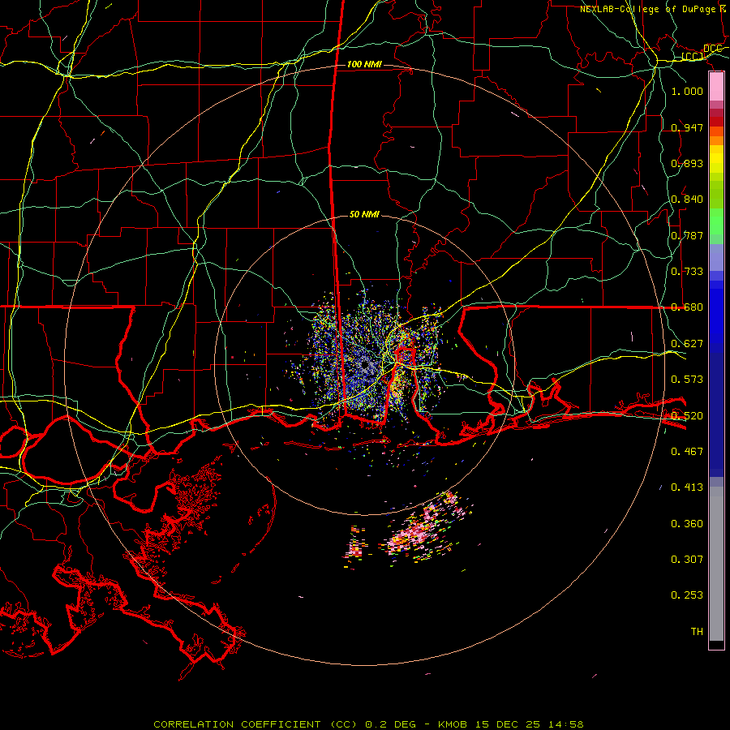Click the 100 NMI range ring label
The width and height of the screenshot is (730, 730).
[x=364, y=64]
